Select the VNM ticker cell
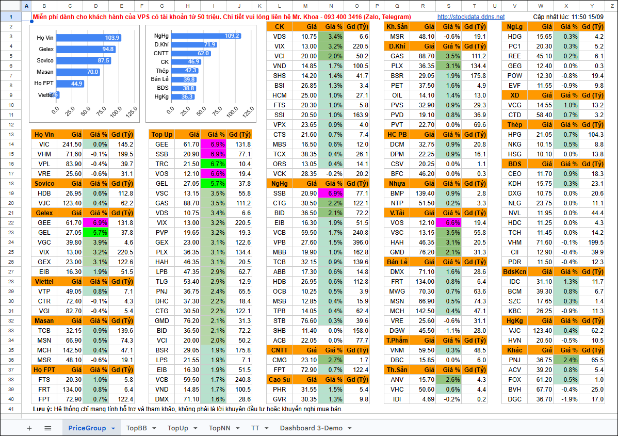 [x=397, y=350]
